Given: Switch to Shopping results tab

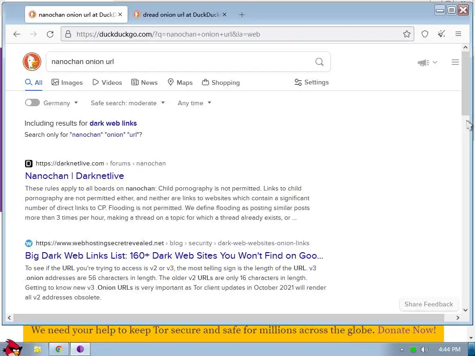Looking at the screenshot, I should click(x=221, y=83).
